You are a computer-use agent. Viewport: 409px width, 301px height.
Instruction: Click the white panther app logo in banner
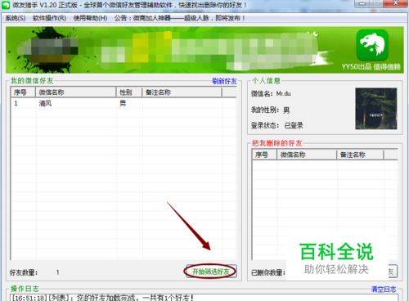(x=372, y=45)
